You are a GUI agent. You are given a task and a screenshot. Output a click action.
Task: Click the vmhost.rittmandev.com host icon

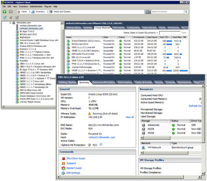click(x=17, y=26)
